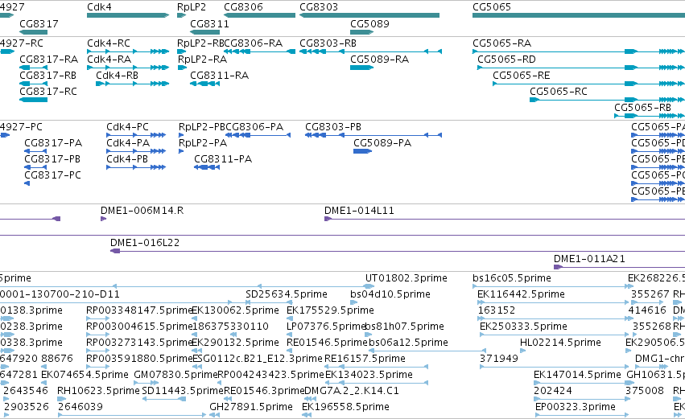Select the CG8317 gene bar

click(33, 32)
